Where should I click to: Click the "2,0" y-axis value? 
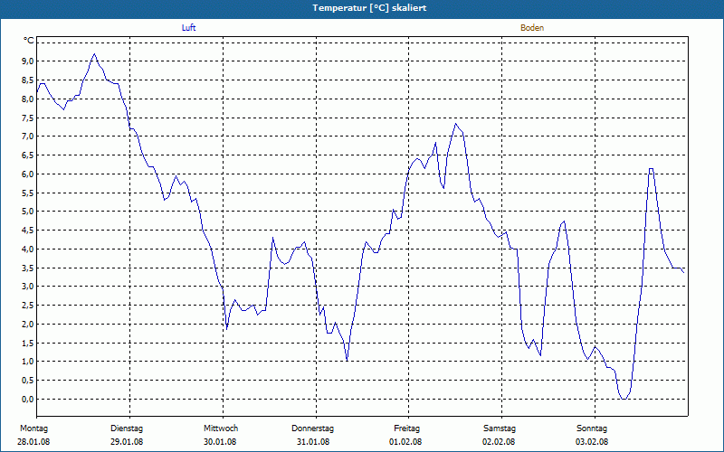[x=28, y=325]
